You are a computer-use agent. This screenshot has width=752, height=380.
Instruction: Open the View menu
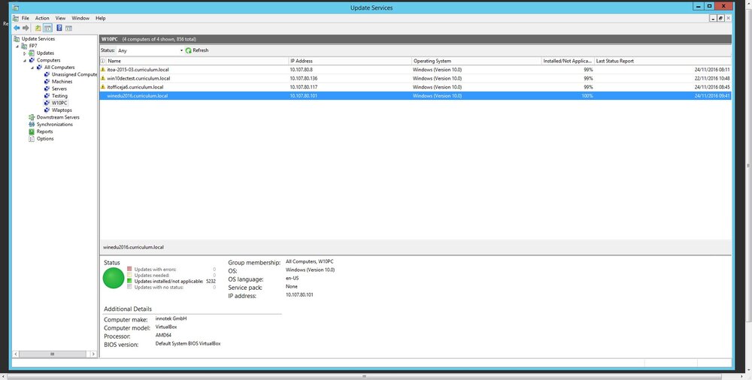click(60, 18)
